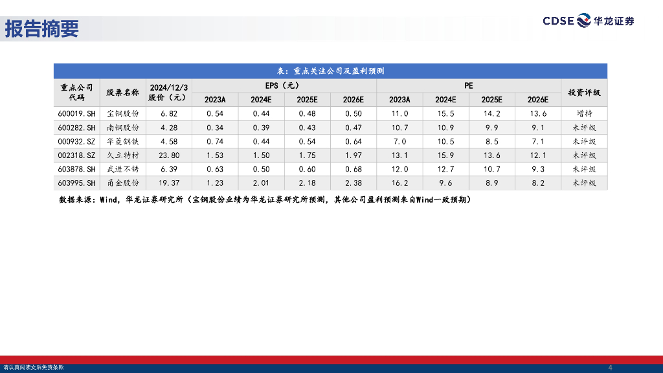The height and width of the screenshot is (373, 663).
Task: Click the page number 4
Action: pos(610,368)
